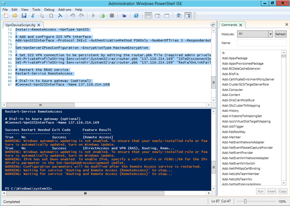The image size is (290, 206).
Task: Toggle the Command Add-on pane icon
Action: pyautogui.click(x=188, y=16)
